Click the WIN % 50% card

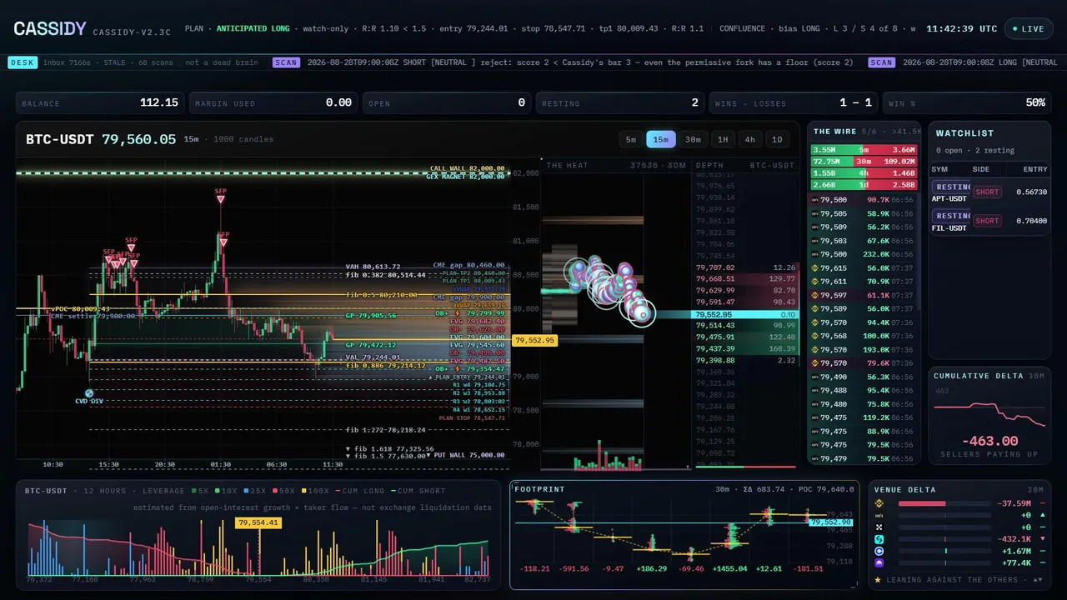(x=967, y=103)
